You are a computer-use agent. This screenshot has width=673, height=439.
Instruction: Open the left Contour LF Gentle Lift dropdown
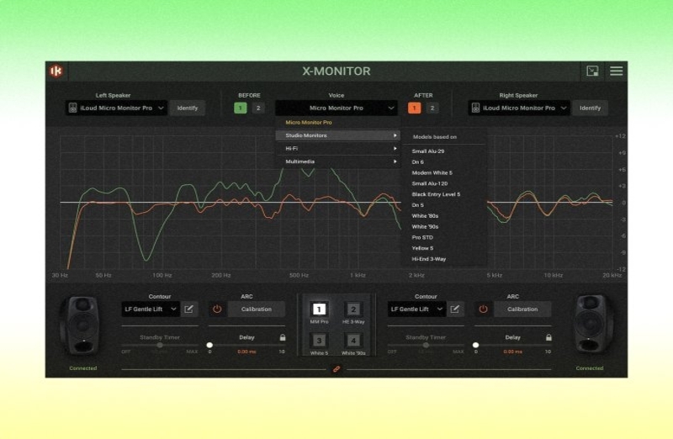click(151, 309)
